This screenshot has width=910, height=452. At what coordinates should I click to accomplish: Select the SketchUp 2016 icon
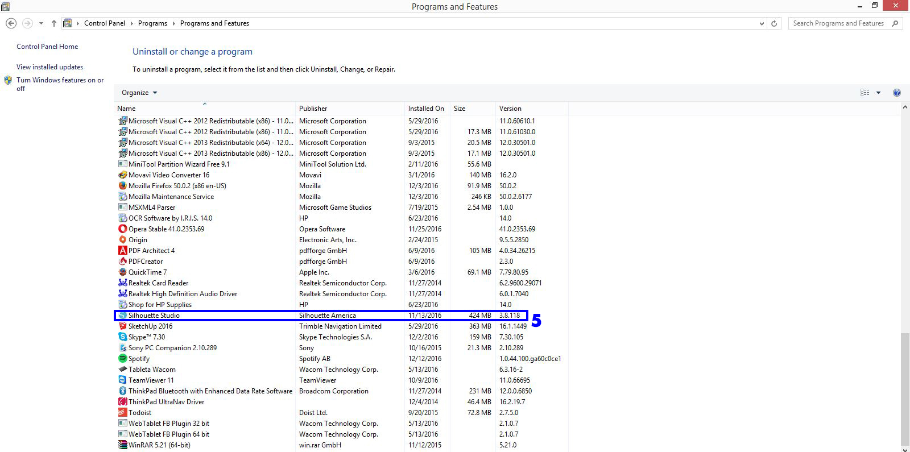pos(122,326)
